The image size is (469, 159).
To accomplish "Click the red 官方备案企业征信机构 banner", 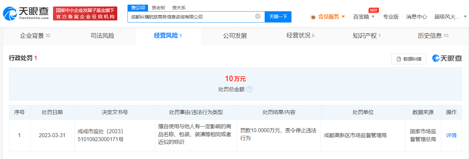I will click(85, 13).
